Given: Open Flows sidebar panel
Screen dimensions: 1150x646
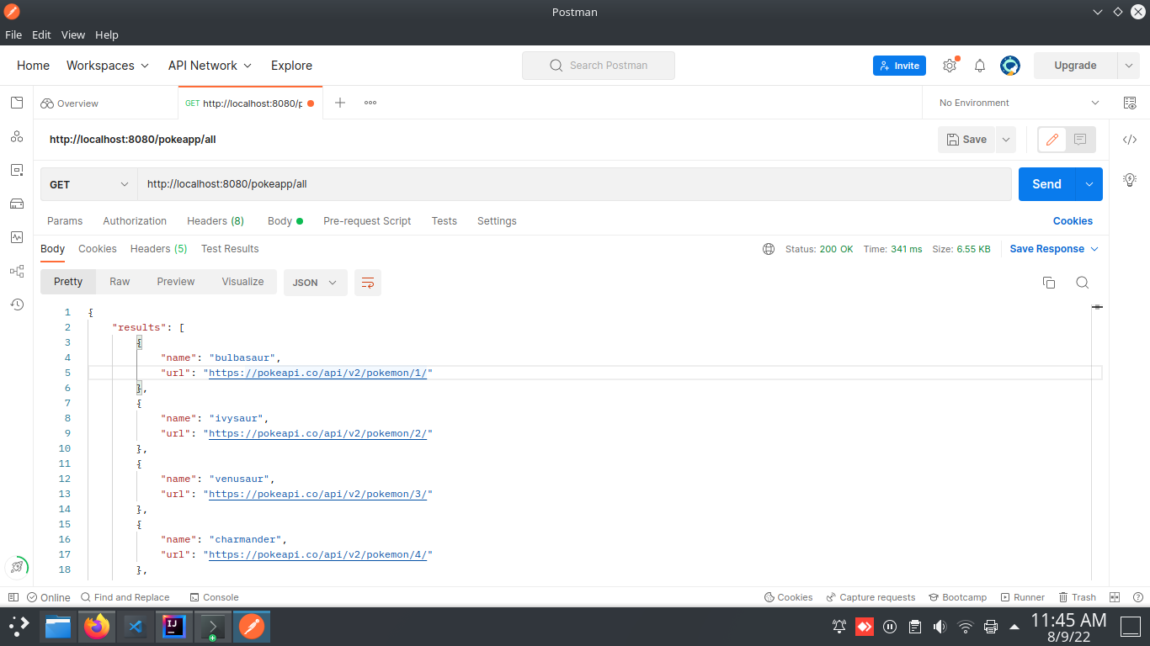Looking at the screenshot, I should [17, 271].
